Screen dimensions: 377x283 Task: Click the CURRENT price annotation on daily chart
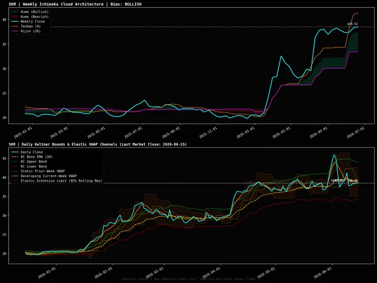click(x=344, y=181)
